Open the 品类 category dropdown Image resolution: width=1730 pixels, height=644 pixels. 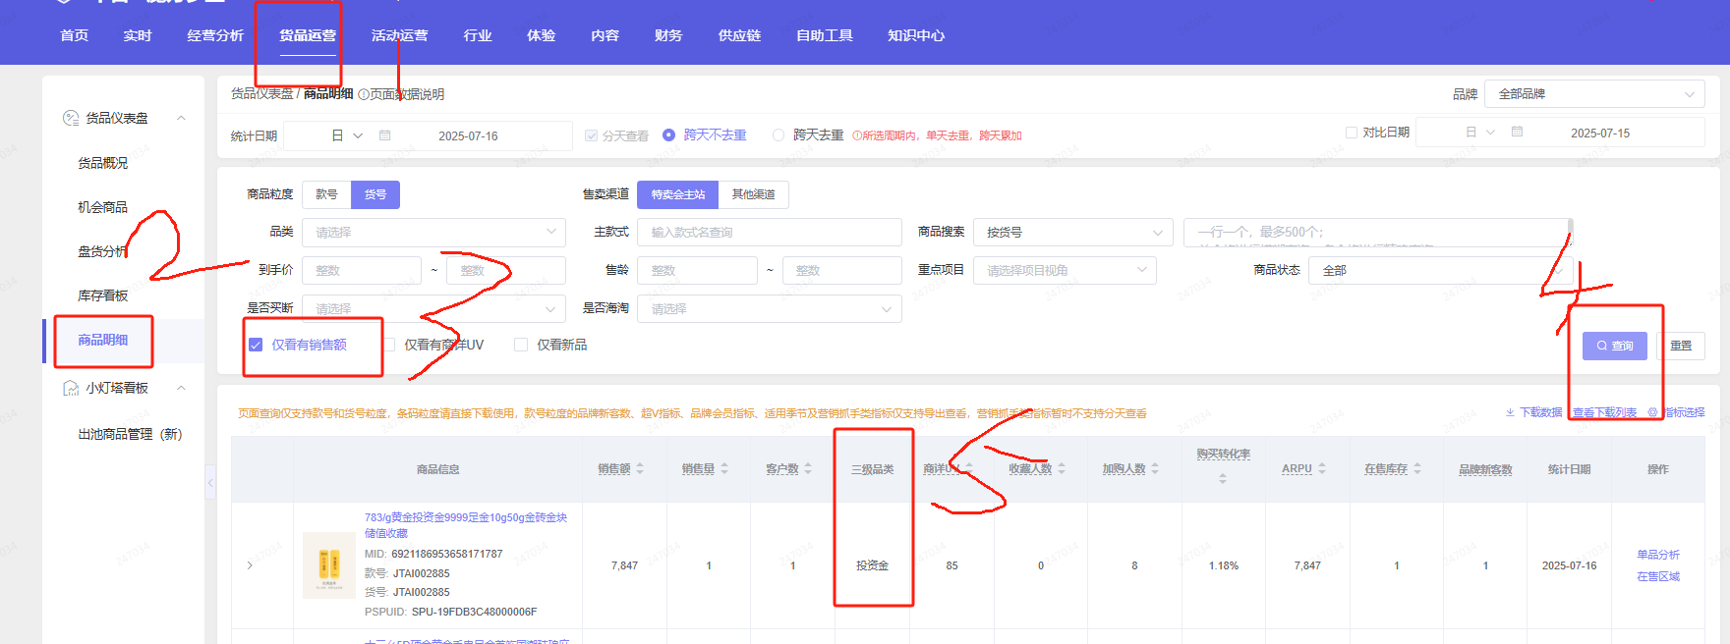pyautogui.click(x=433, y=233)
